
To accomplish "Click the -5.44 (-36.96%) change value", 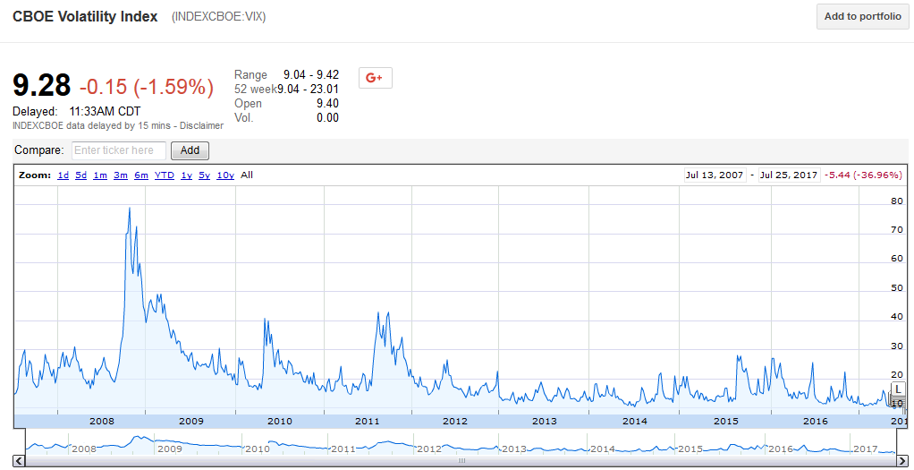I will coord(865,175).
